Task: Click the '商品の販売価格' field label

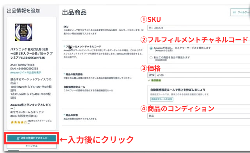Action: [x=74, y=74]
